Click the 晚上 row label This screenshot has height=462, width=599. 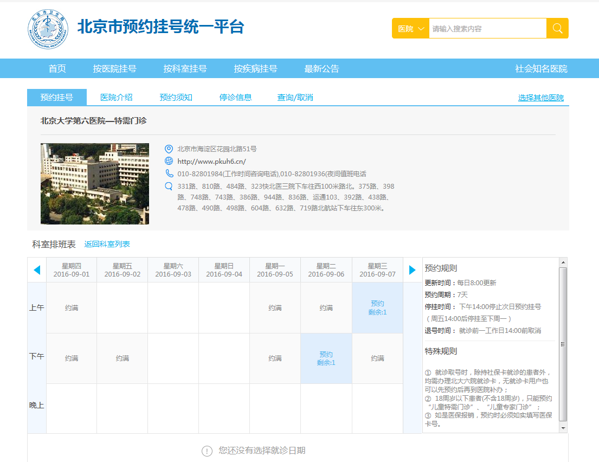point(37,405)
